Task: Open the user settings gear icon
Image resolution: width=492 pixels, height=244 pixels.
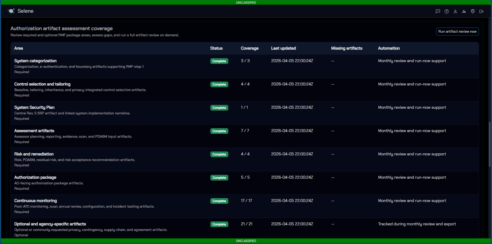Action: click(464, 12)
